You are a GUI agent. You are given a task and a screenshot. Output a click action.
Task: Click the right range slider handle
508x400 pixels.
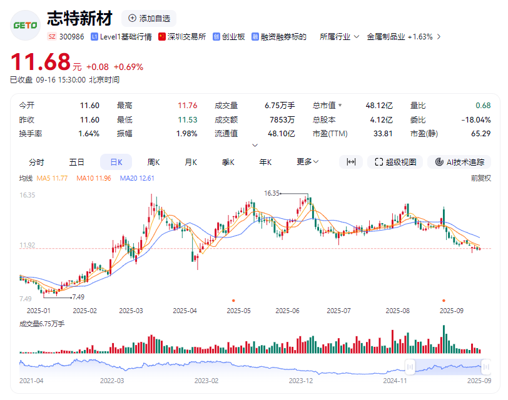pos(486,367)
